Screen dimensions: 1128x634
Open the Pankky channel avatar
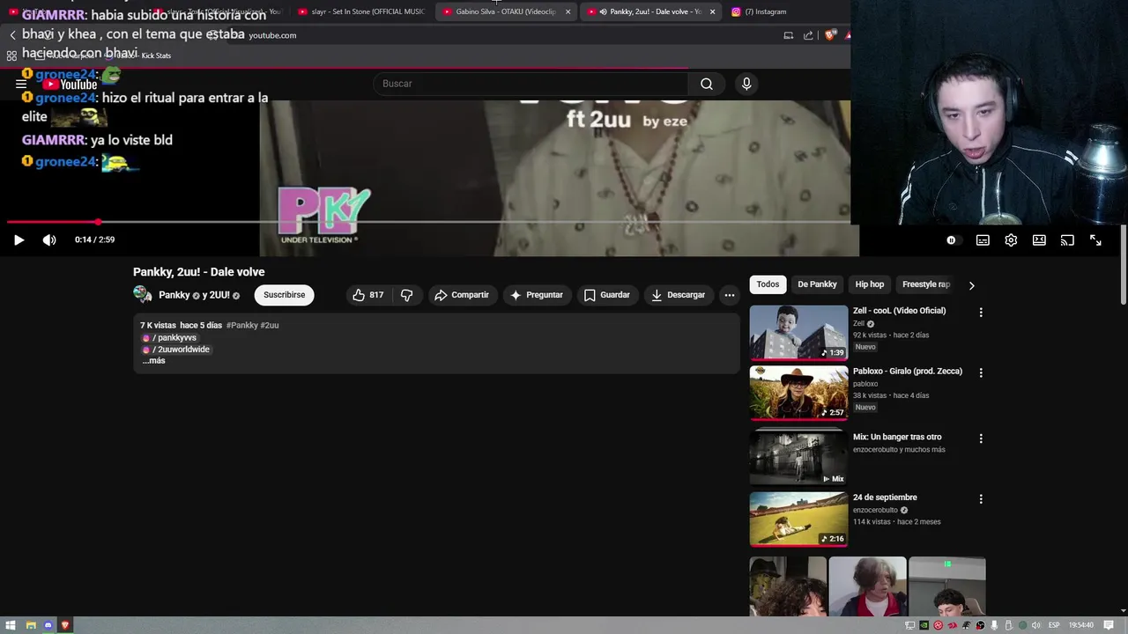click(142, 295)
